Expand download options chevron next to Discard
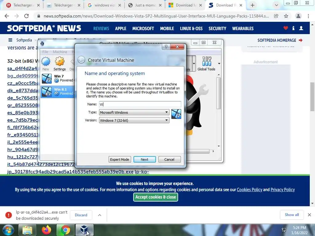This screenshot has height=236, width=315. 99,215
